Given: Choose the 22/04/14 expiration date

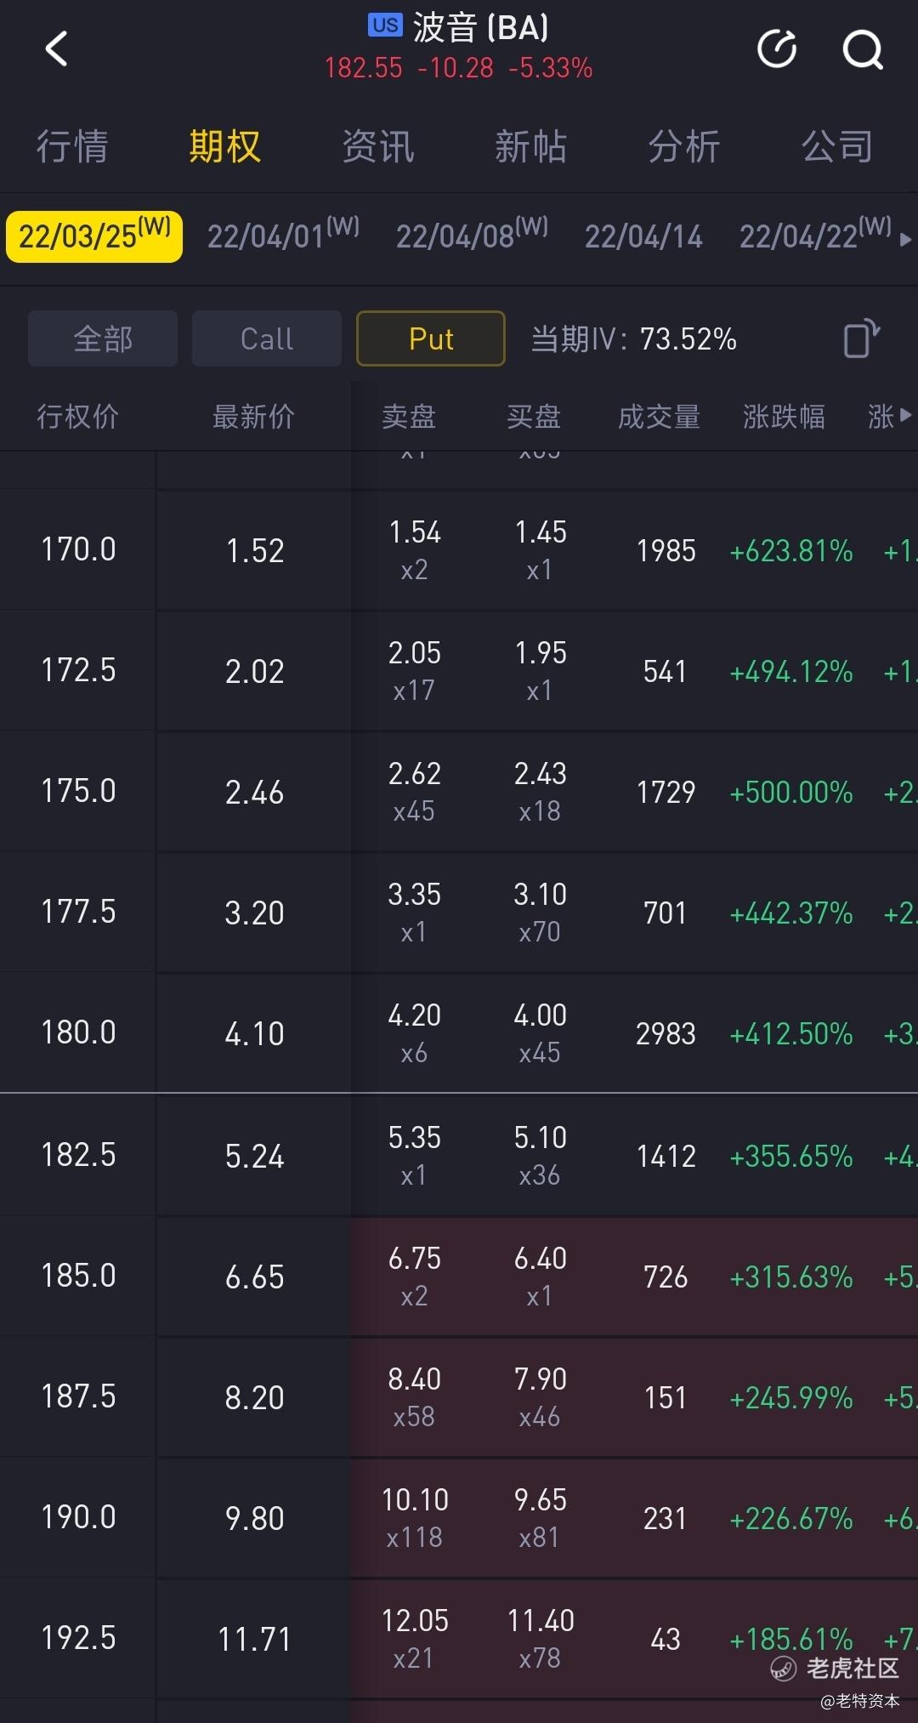Looking at the screenshot, I should pos(643,236).
